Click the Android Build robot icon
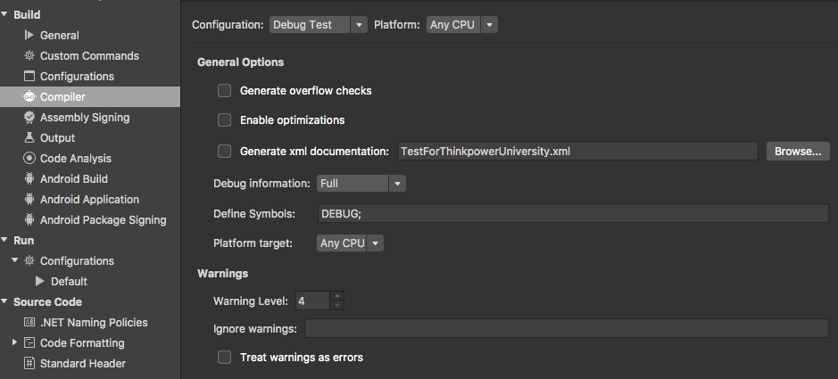This screenshot has height=379, width=838. [29, 179]
